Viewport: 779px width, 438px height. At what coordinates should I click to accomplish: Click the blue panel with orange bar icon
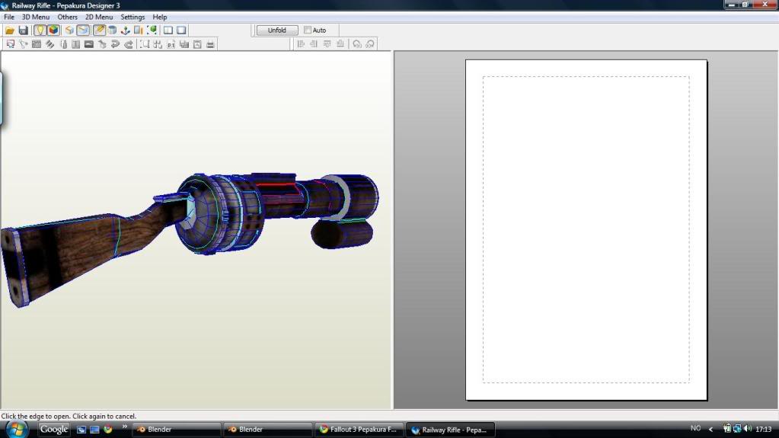[138, 30]
